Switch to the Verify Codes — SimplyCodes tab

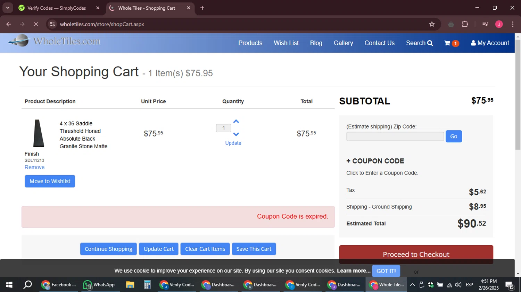57,8
